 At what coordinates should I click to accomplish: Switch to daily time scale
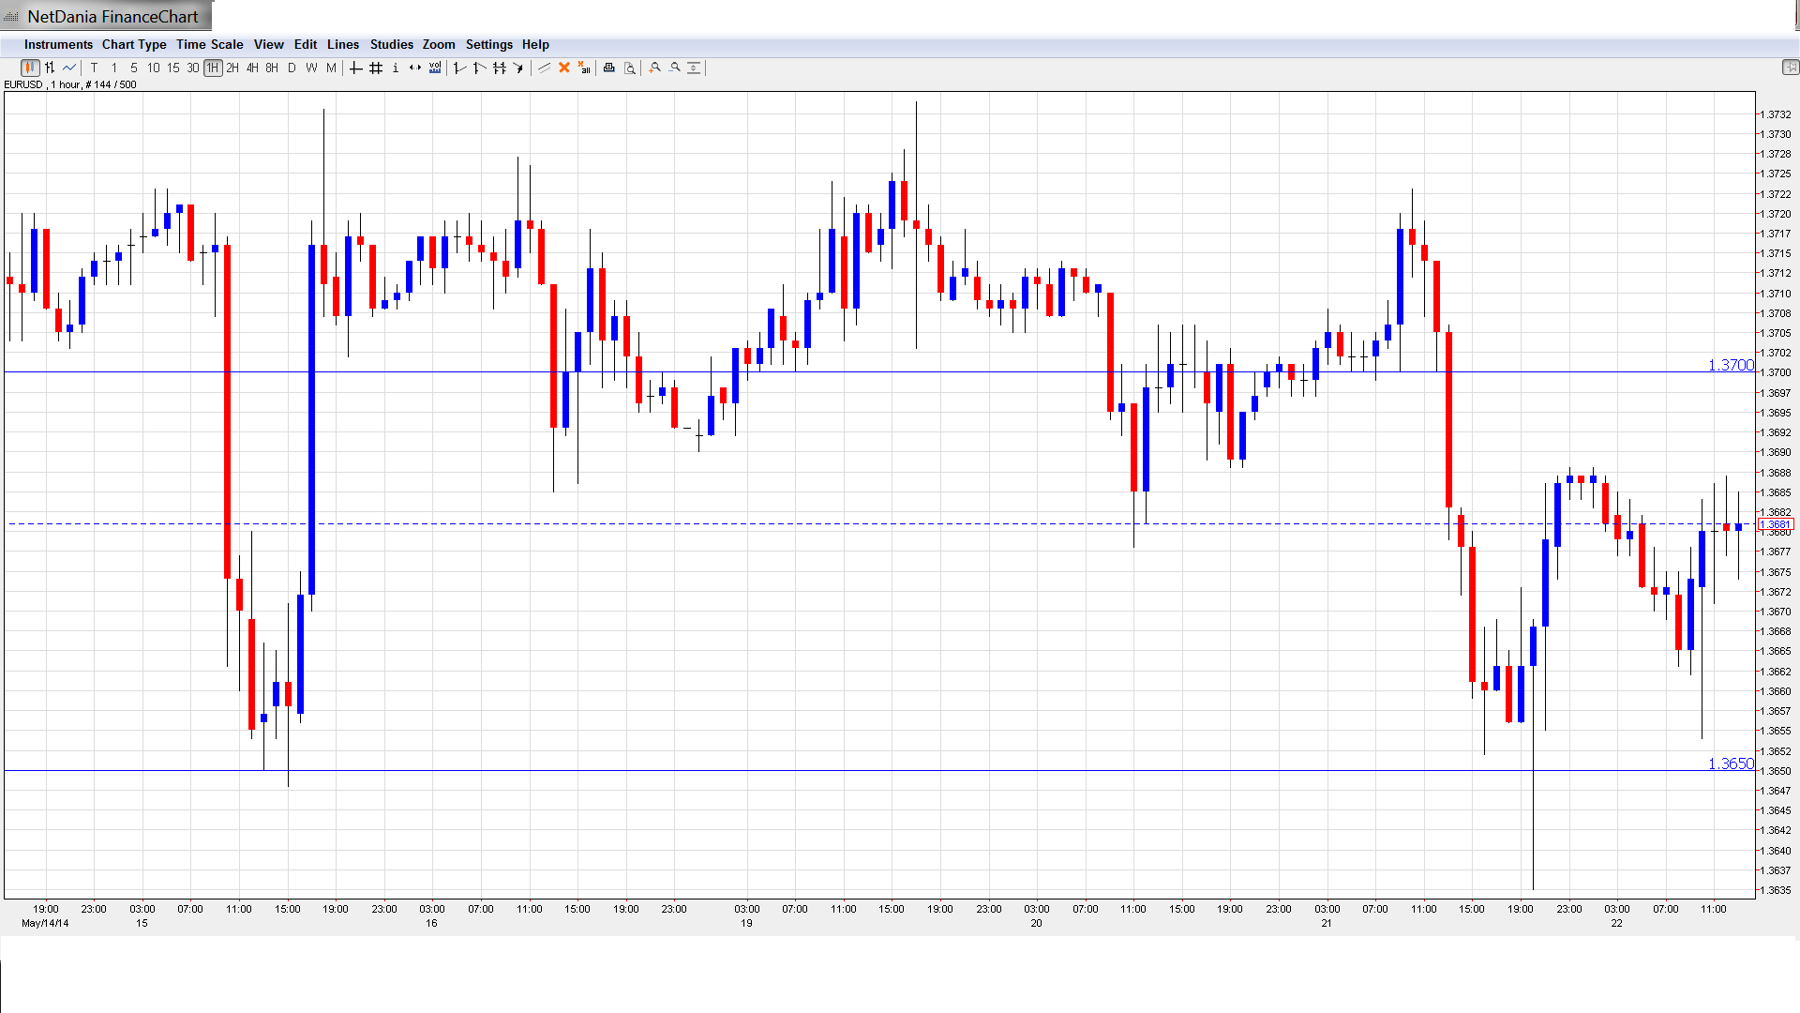click(x=292, y=68)
